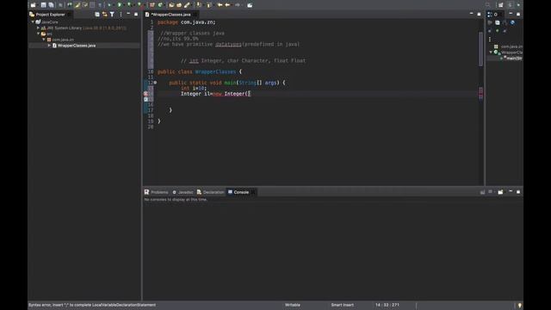
Task: Collapse the com.java.zn package node
Action: 44,40
